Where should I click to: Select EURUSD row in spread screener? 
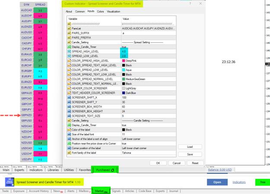[x=34, y=88]
